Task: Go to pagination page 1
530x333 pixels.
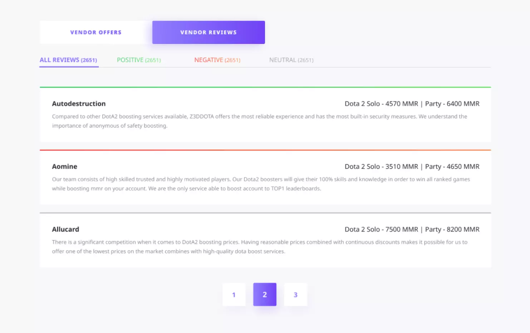Action: click(234, 294)
